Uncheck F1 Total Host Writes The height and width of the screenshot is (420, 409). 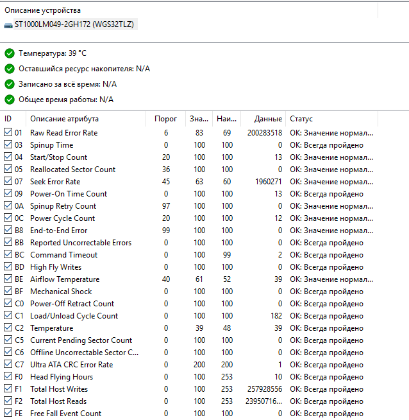coord(8,388)
